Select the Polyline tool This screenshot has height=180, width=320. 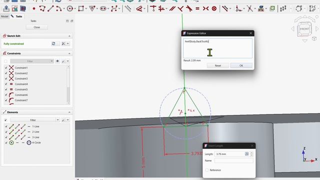pyautogui.click(x=42, y=8)
